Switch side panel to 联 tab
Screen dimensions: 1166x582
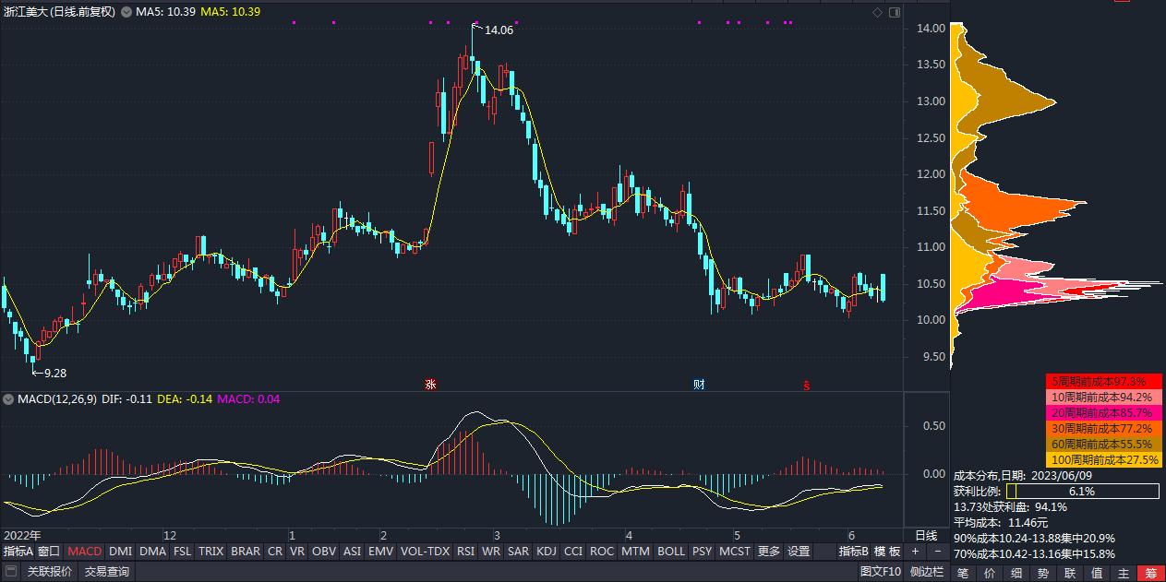click(x=1070, y=573)
